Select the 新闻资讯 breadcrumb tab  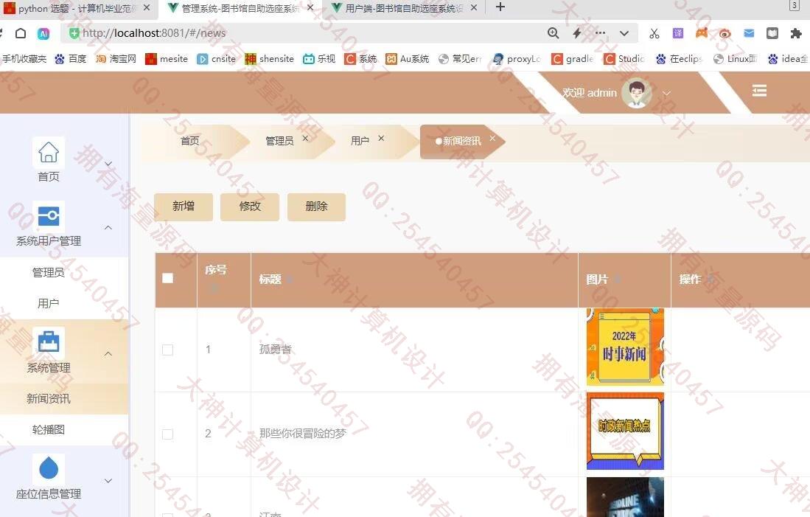click(x=462, y=141)
